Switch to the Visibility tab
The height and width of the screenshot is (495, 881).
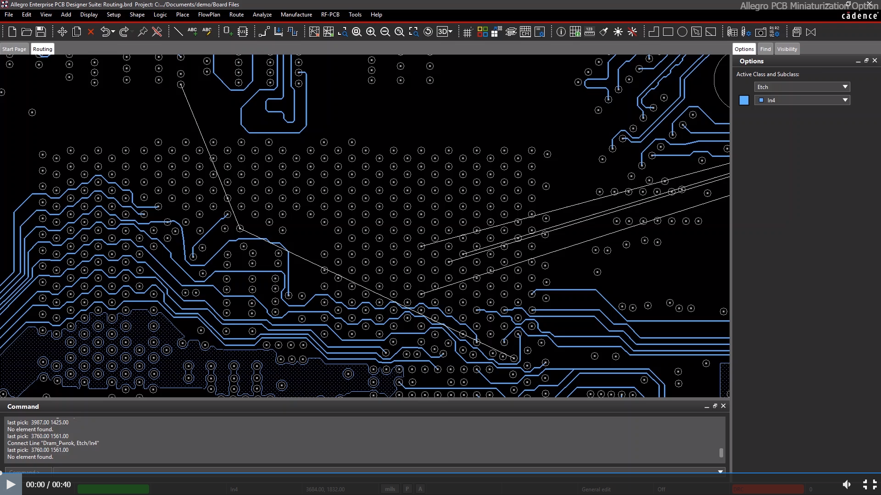(x=787, y=49)
